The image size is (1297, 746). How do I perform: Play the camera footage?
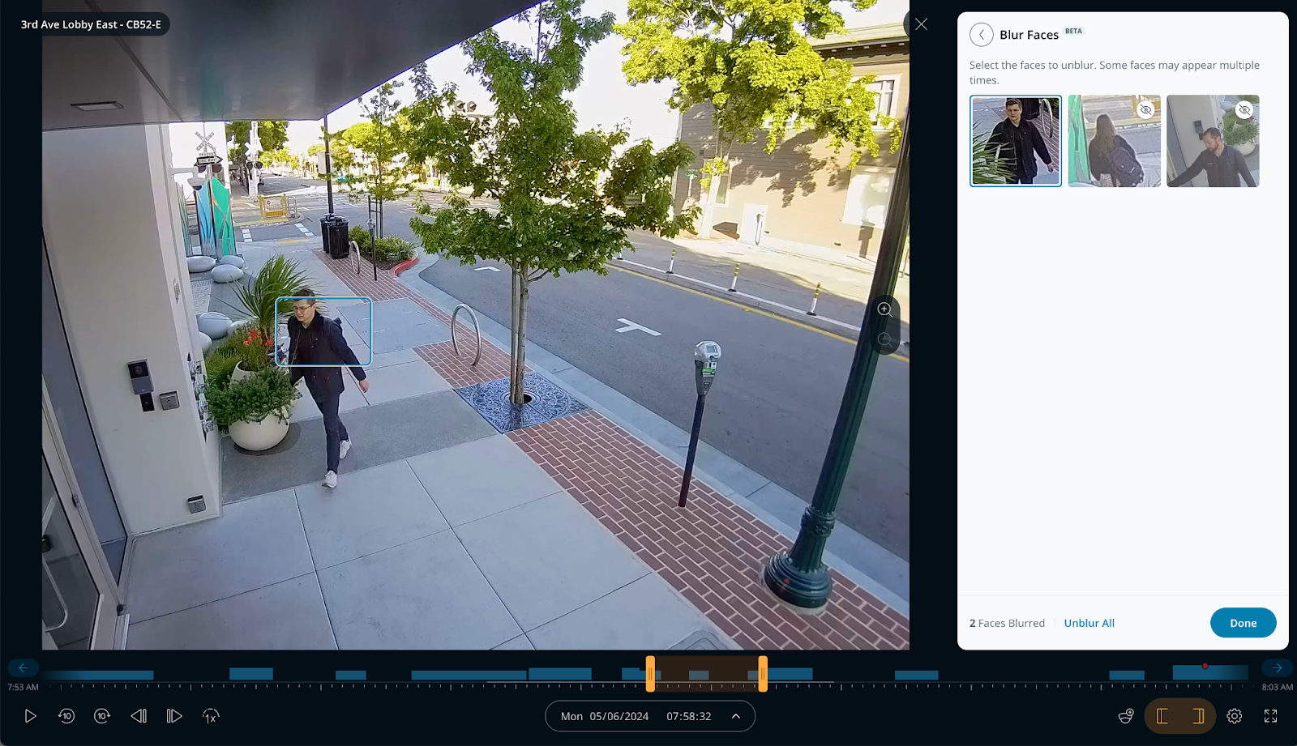30,716
